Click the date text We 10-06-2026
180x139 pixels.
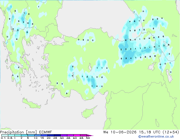click(120, 132)
